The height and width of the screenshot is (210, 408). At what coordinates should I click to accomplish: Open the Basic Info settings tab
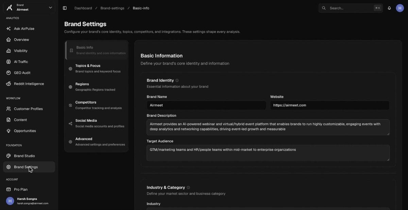click(x=97, y=50)
